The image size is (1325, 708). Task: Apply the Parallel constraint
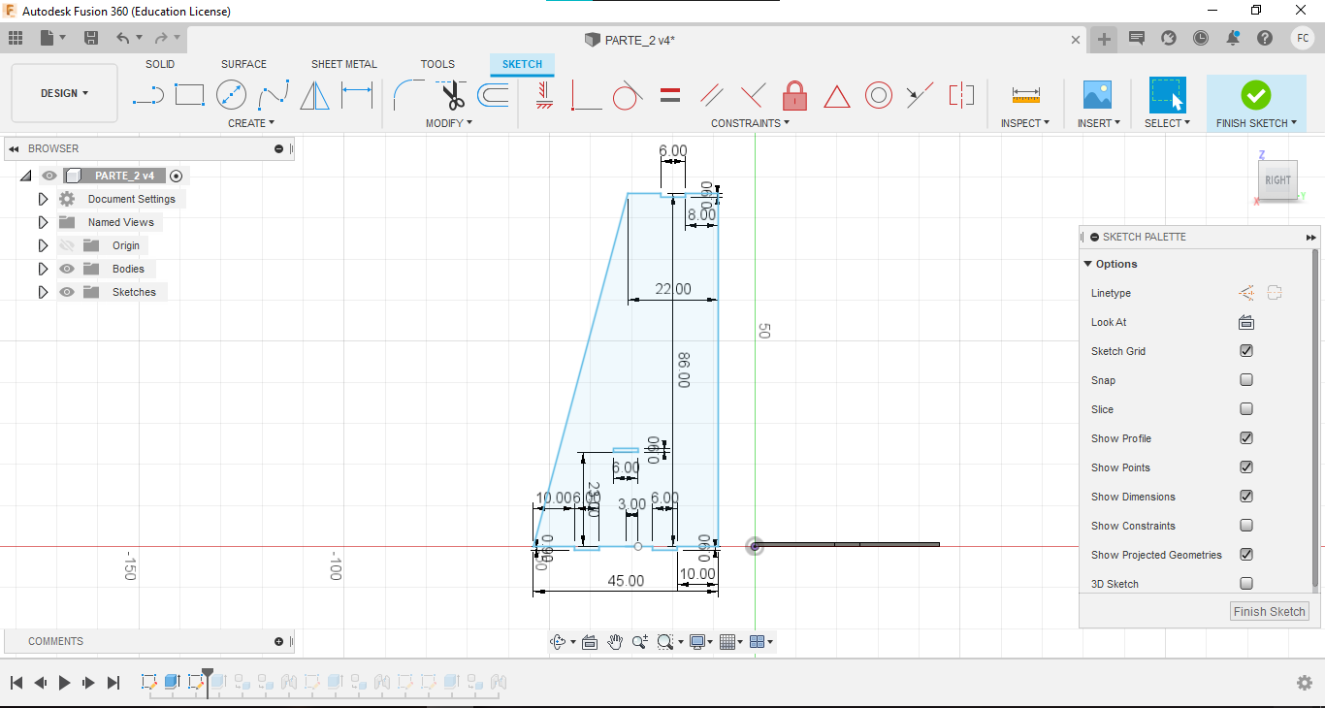[711, 95]
